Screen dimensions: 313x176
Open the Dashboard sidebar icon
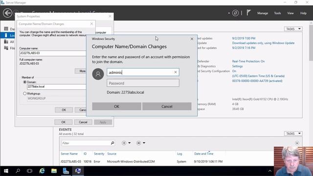click(6, 29)
